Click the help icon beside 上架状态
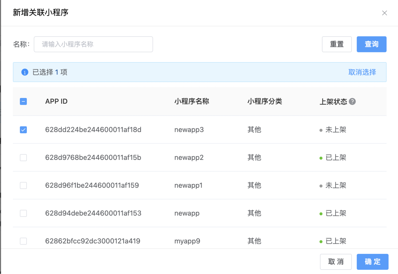 click(352, 101)
